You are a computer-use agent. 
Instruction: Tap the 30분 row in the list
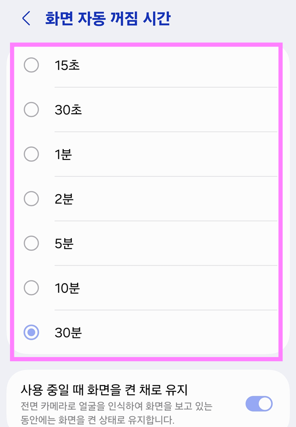pyautogui.click(x=143, y=333)
